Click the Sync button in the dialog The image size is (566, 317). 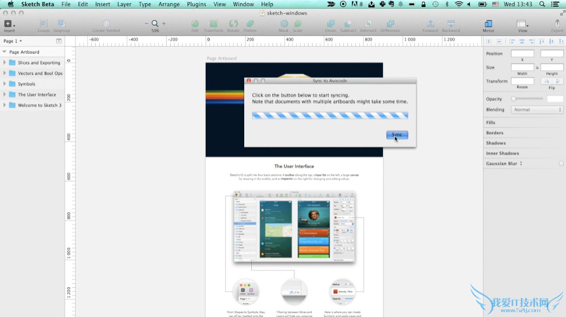397,135
